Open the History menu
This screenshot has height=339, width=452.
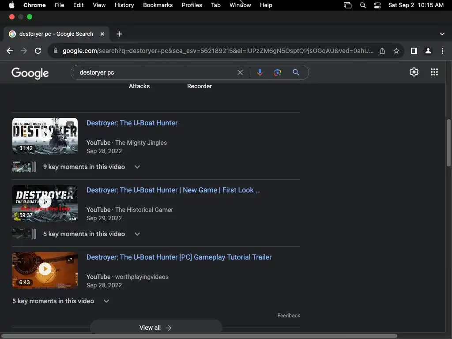[124, 5]
